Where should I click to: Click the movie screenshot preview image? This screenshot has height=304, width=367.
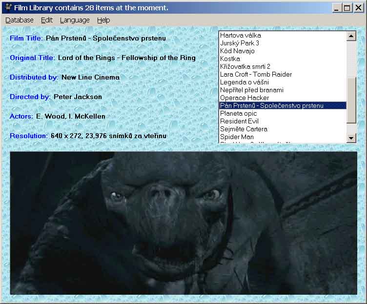coord(183,223)
